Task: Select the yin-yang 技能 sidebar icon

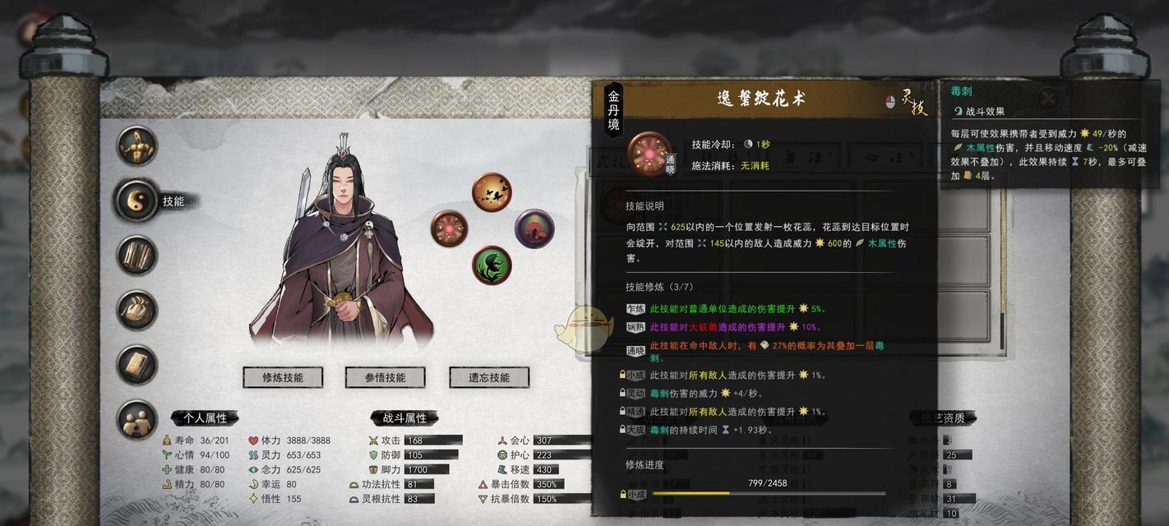Action: (x=136, y=201)
